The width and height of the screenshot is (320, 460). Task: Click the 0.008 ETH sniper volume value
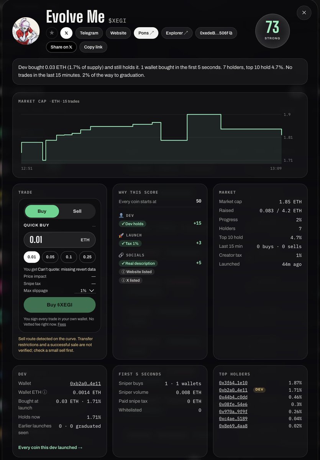[x=189, y=393]
